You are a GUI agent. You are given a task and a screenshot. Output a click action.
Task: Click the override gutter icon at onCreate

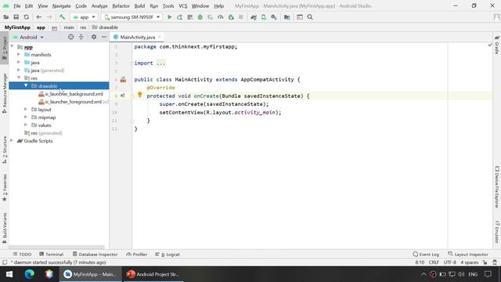[x=123, y=96]
